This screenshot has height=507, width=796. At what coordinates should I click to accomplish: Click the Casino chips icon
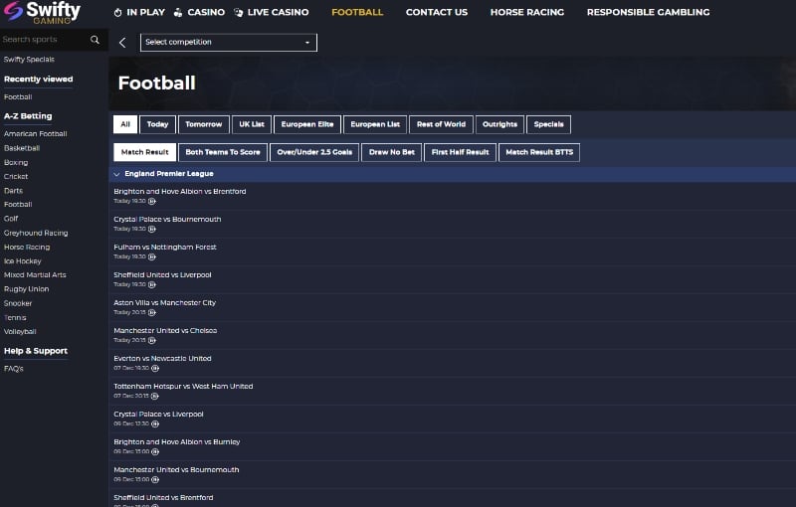178,12
